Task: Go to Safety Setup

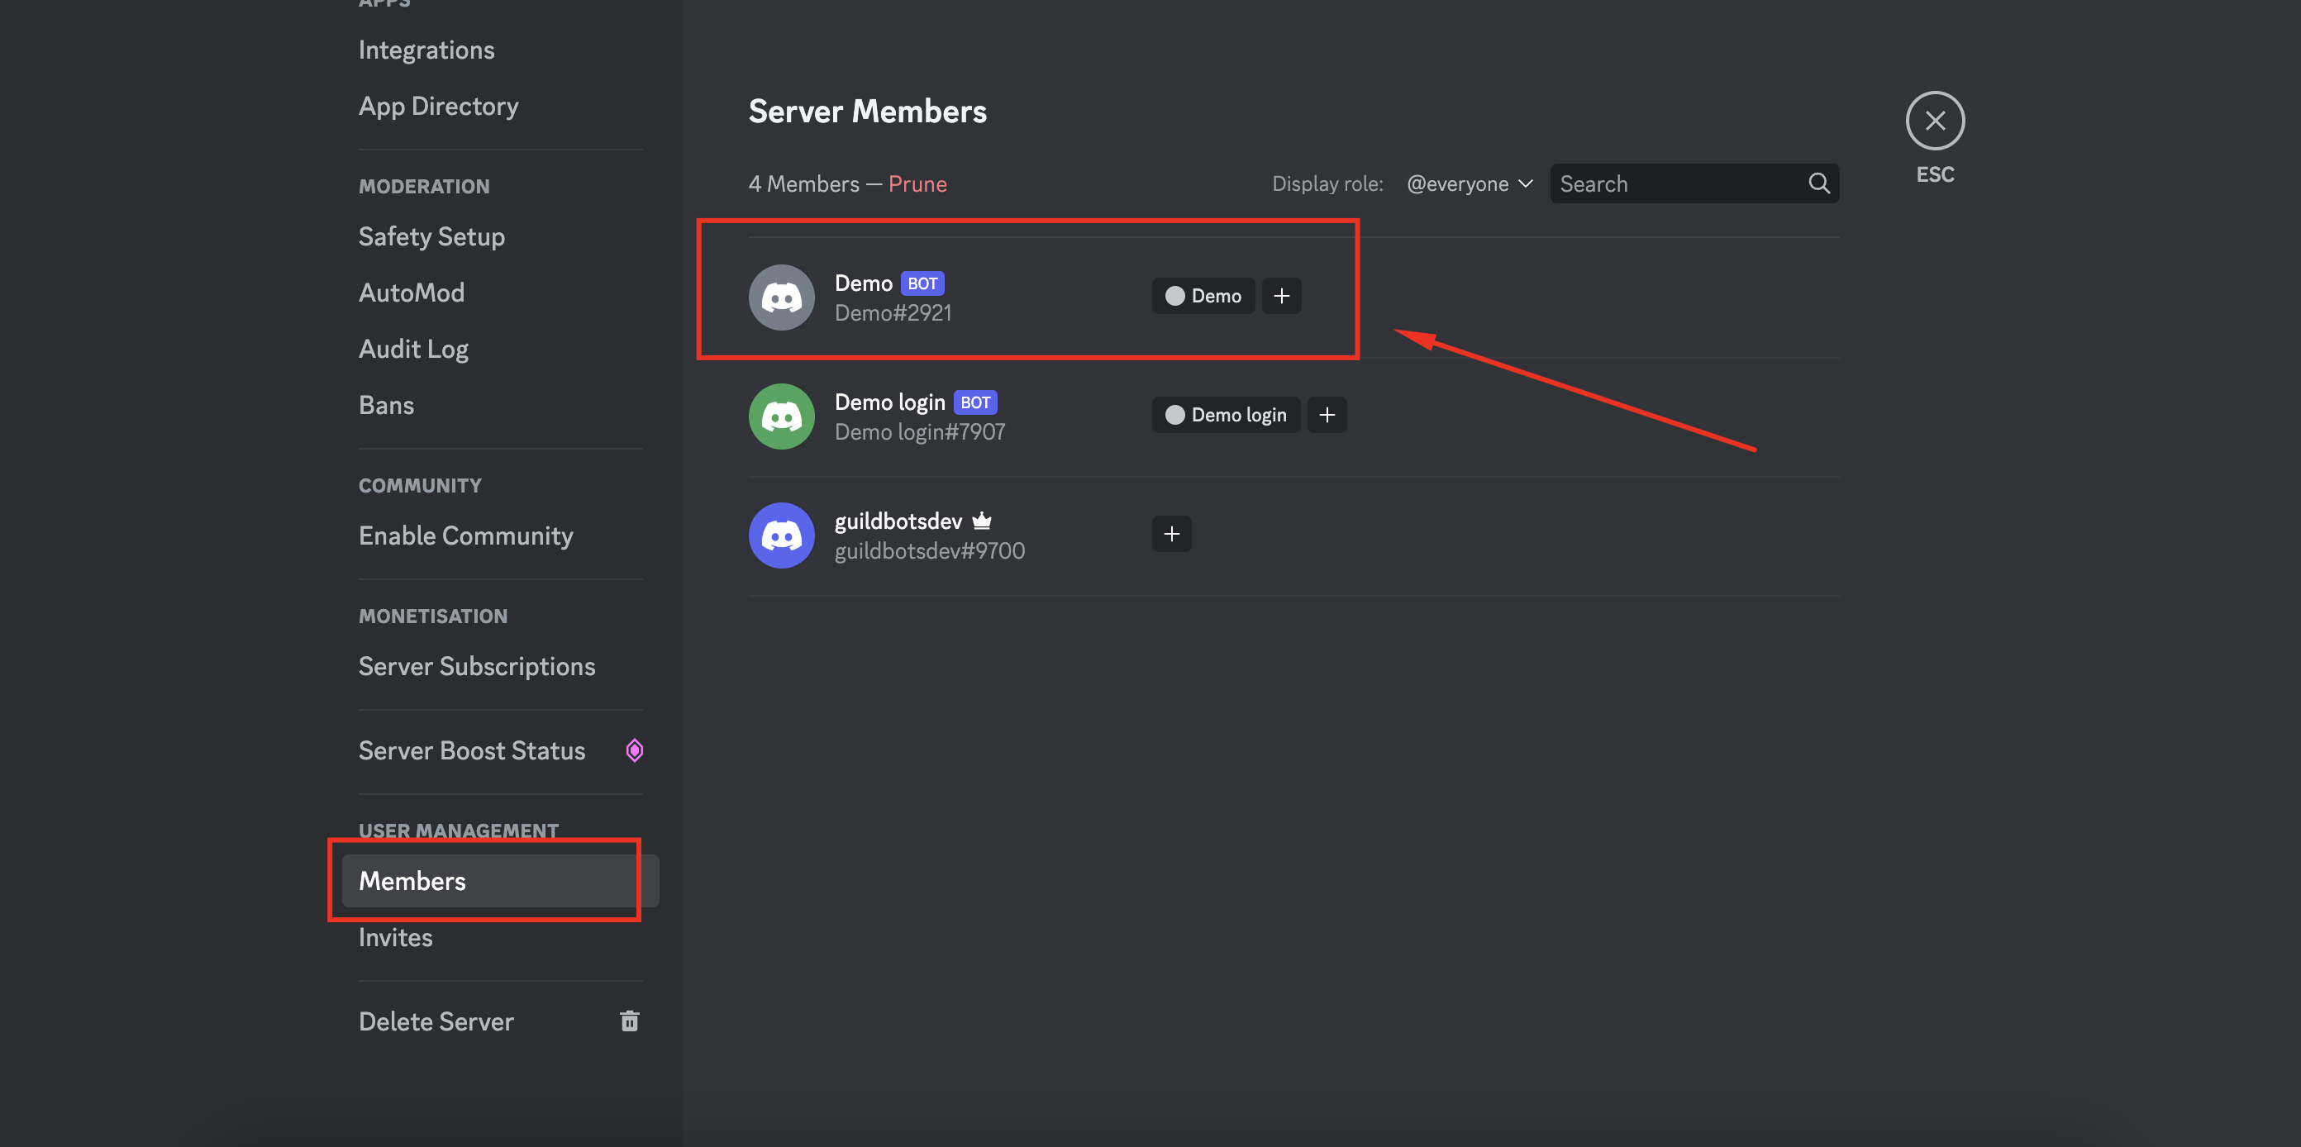Action: coord(431,236)
